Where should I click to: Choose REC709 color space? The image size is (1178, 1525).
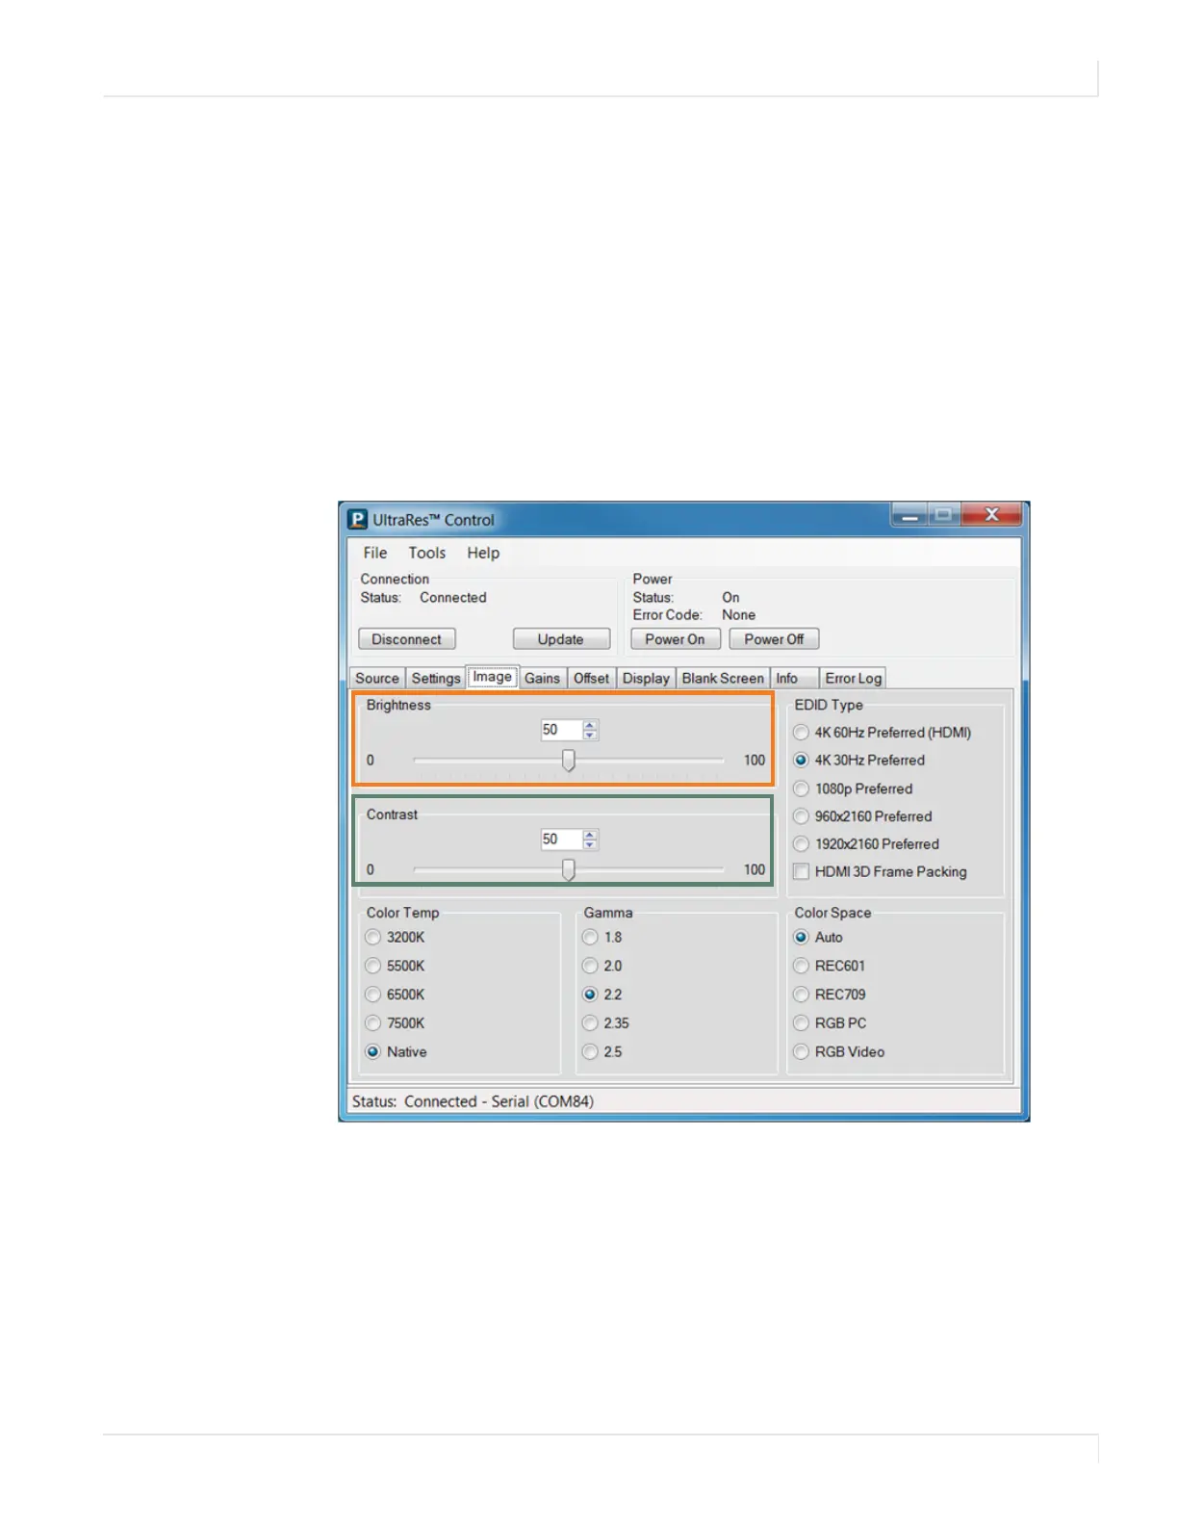pos(830,995)
